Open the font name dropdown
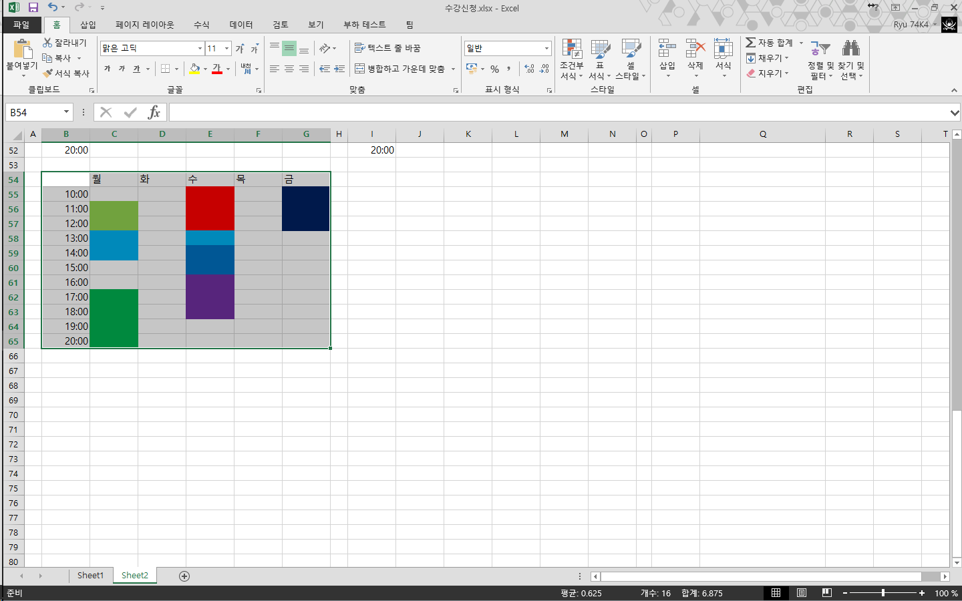The width and height of the screenshot is (962, 601). tap(200, 49)
